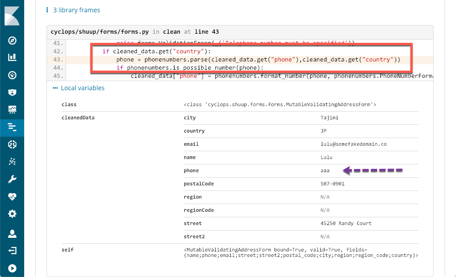
Task: Open Timelion bear face icon
Action: (x=12, y=92)
